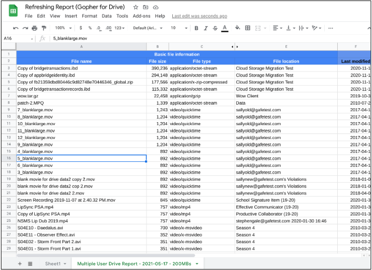Click the 'Last edit was seconds ago' link
Image resolution: width=372 pixels, height=270 pixels.
click(199, 16)
